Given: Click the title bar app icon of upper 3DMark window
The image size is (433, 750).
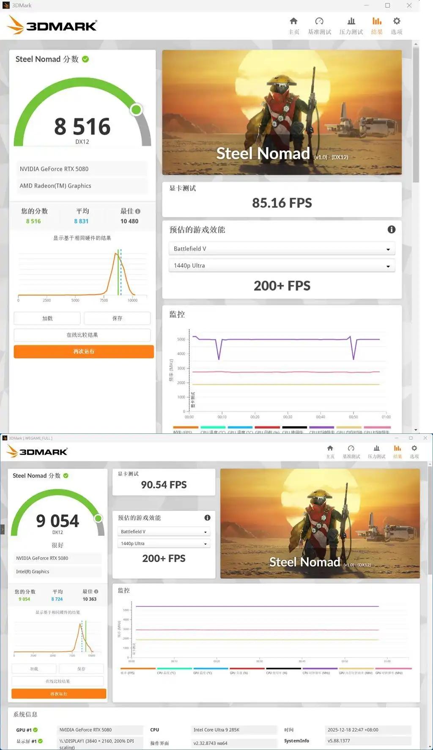Looking at the screenshot, I should click(6, 6).
